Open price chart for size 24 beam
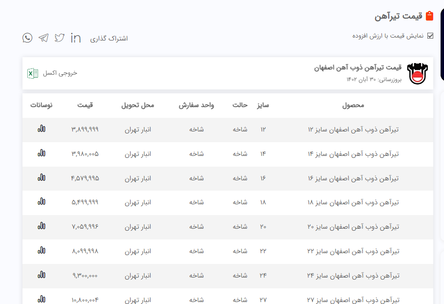444x304 pixels. tap(42, 275)
